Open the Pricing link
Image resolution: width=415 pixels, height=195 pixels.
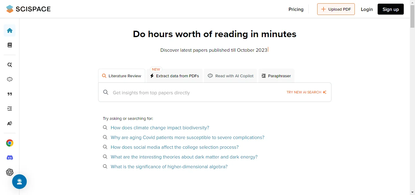296,9
